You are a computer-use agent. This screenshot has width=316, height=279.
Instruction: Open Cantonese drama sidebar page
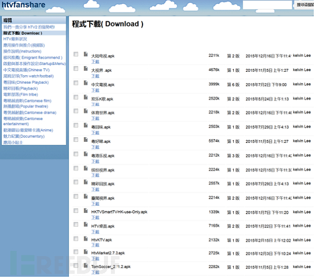click(30, 113)
